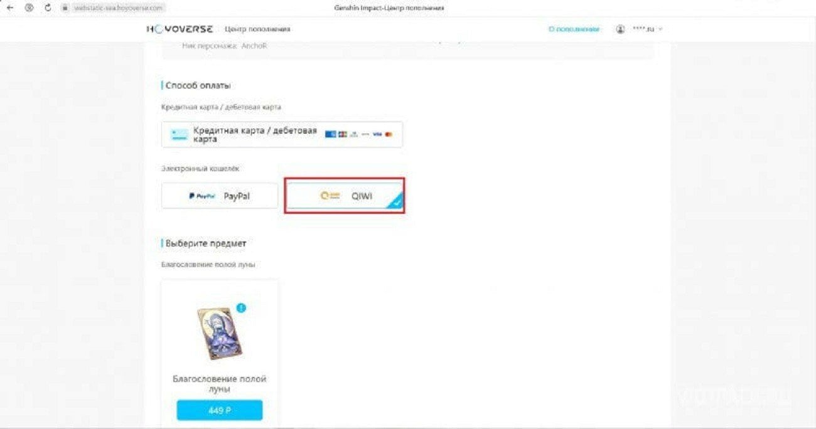Click the Благословение полой луны item title
Image resolution: width=816 pixels, height=429 pixels.
point(220,384)
